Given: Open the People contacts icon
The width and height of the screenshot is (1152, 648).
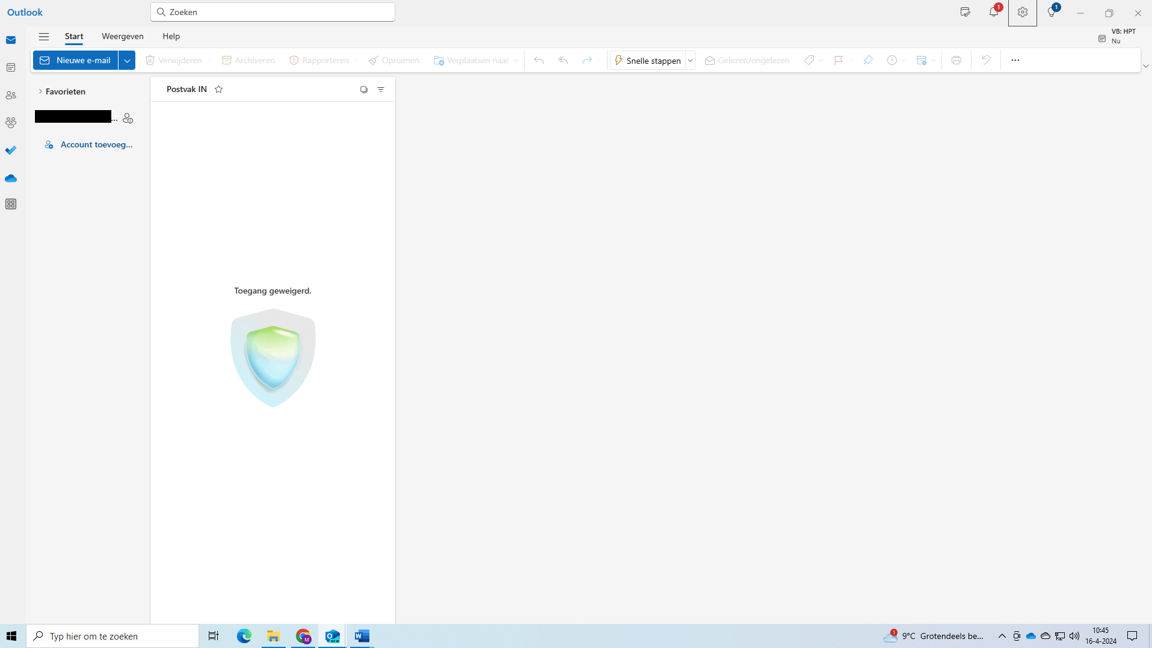Looking at the screenshot, I should coord(11,95).
